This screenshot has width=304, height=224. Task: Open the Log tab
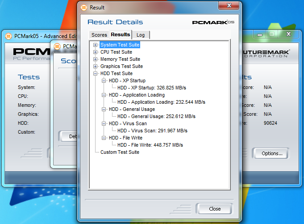[x=141, y=35]
